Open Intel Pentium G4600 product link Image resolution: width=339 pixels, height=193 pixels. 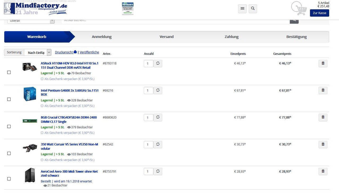coord(70,93)
